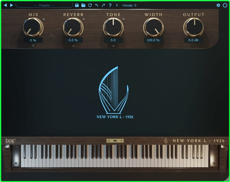This screenshot has width=230, height=182.
Task: Save the preset with the floppy disk icon
Action: point(77,5)
